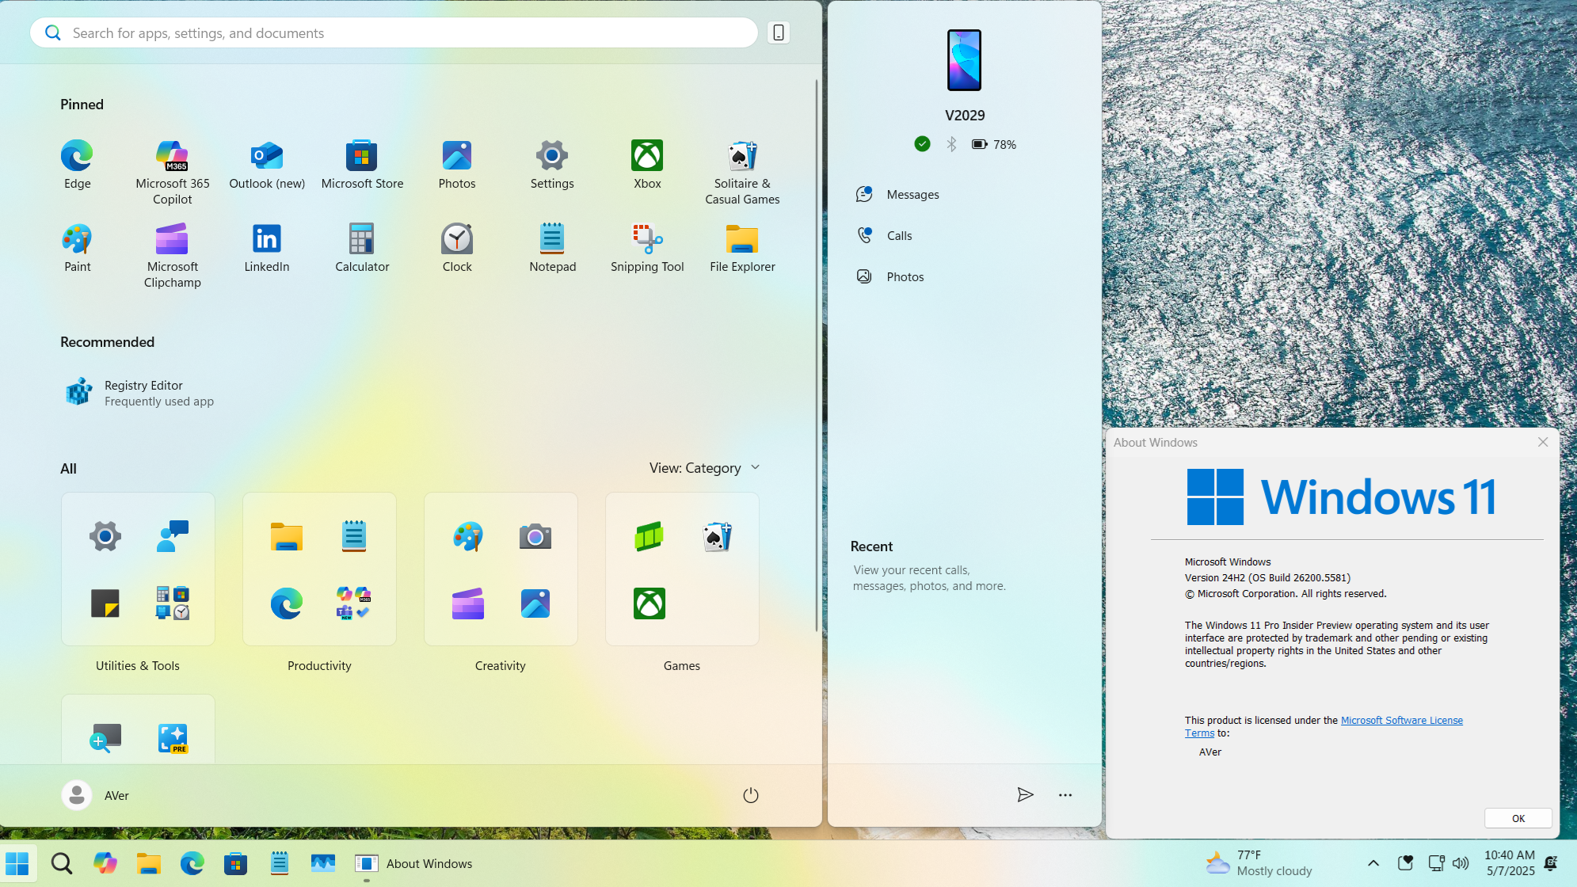Open the more options ellipsis in phone panel
Image resolution: width=1577 pixels, height=887 pixels.
(1065, 794)
